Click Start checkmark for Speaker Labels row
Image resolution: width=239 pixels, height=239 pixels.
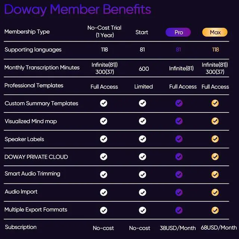coord(142,139)
